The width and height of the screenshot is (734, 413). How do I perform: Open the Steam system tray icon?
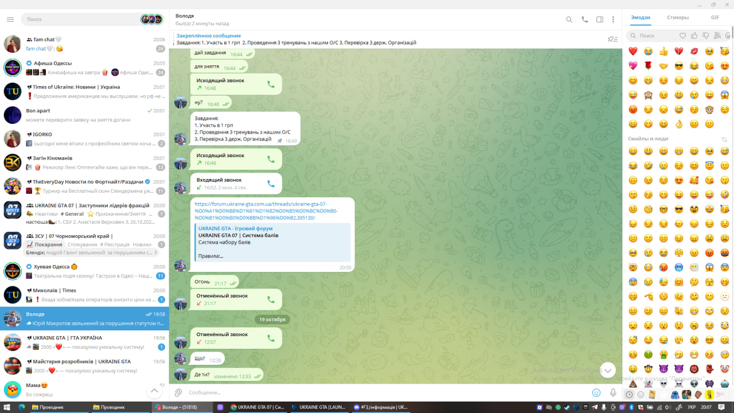pyautogui.click(x=568, y=407)
